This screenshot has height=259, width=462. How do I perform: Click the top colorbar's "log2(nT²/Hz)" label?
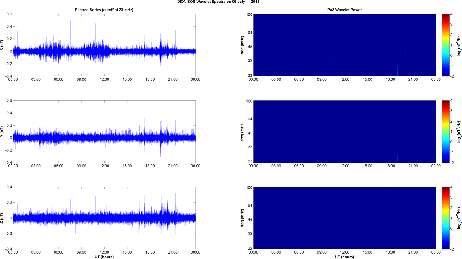(x=459, y=45)
